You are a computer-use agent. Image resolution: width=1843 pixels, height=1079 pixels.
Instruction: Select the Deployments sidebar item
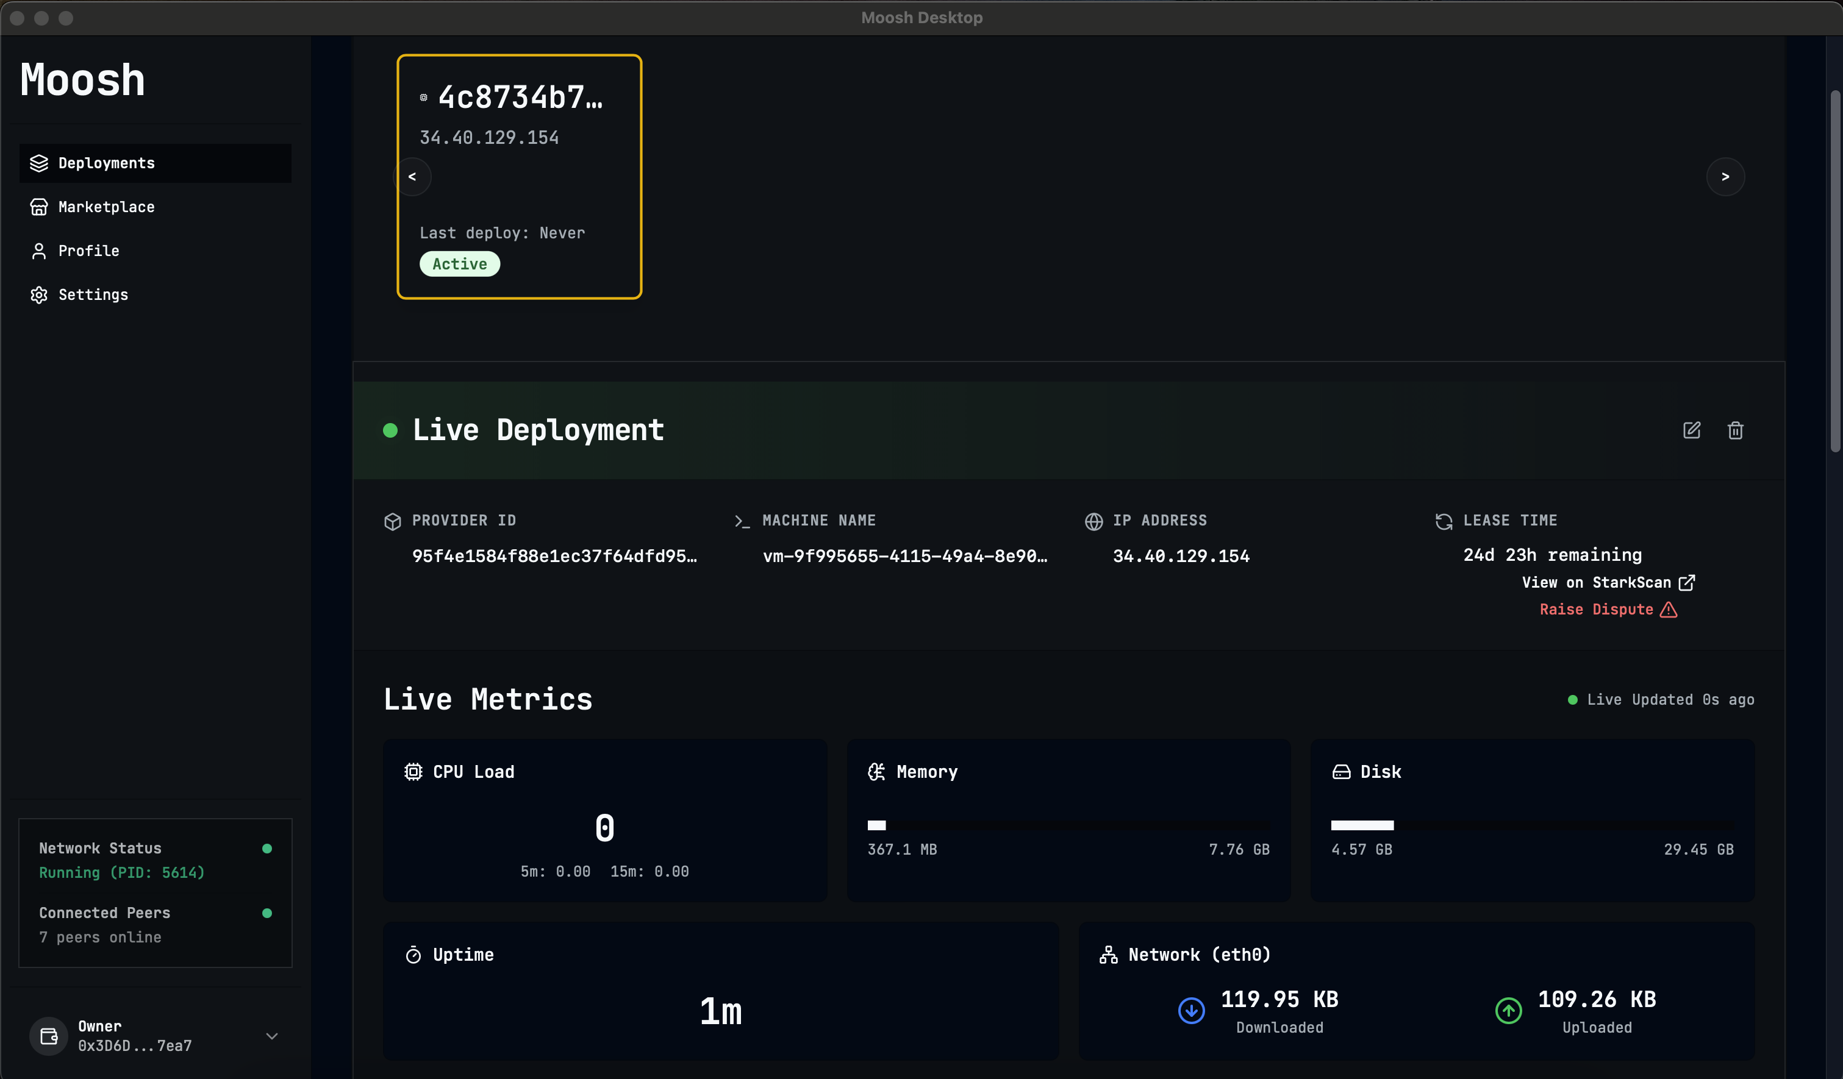click(x=106, y=163)
